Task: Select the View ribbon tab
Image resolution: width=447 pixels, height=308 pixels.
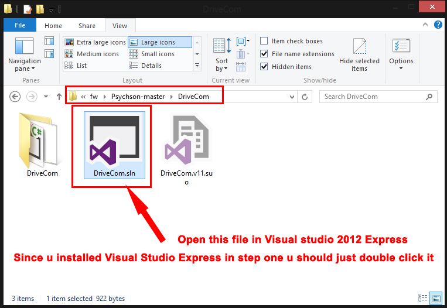Action: click(120, 26)
